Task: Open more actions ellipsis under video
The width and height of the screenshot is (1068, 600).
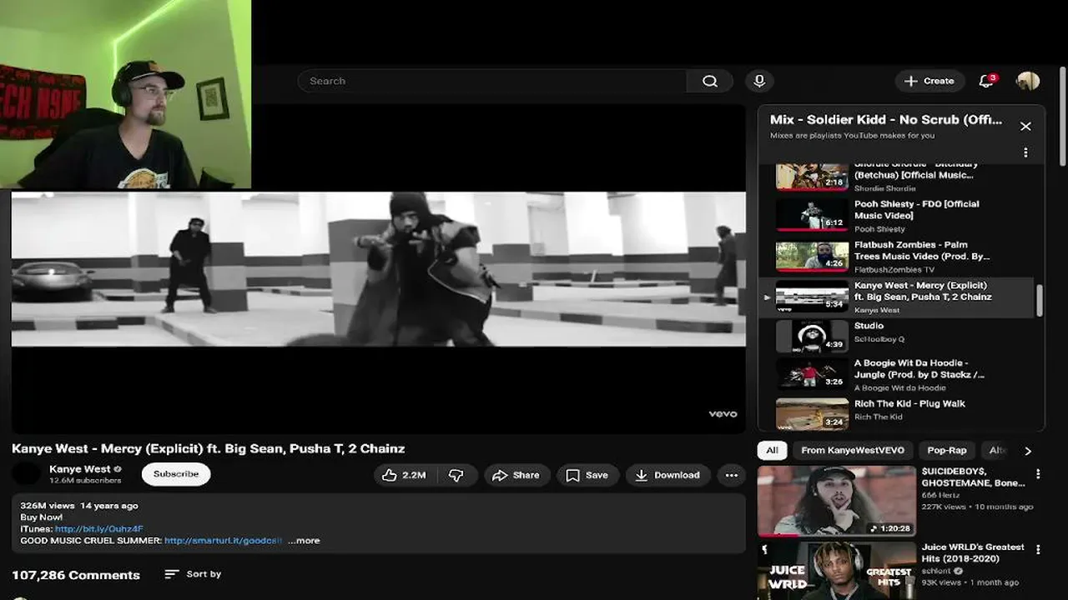Action: tap(731, 475)
